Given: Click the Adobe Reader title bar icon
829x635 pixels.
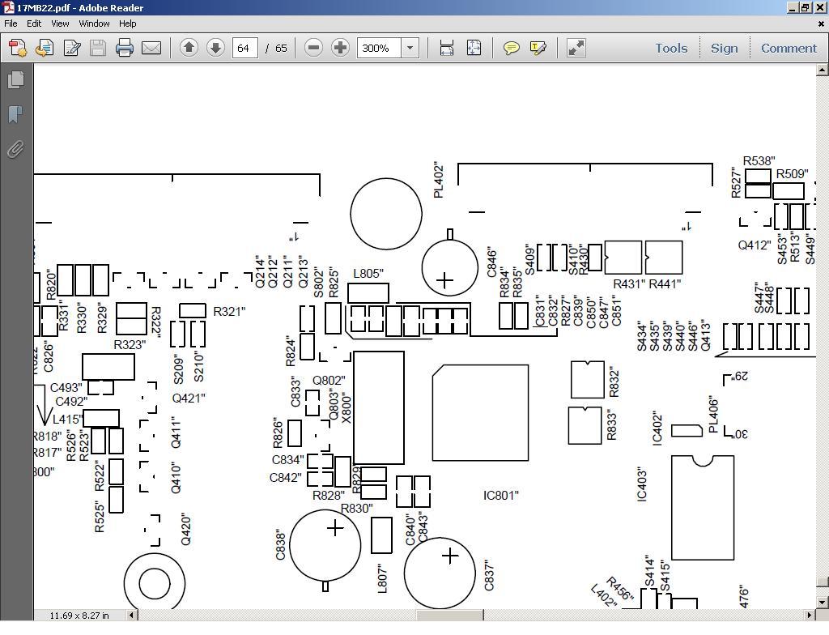Looking at the screenshot, I should pyautogui.click(x=8, y=7).
